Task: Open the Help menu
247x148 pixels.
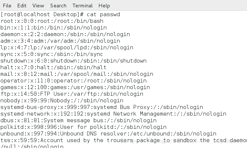Action: pyautogui.click(x=104, y=6)
